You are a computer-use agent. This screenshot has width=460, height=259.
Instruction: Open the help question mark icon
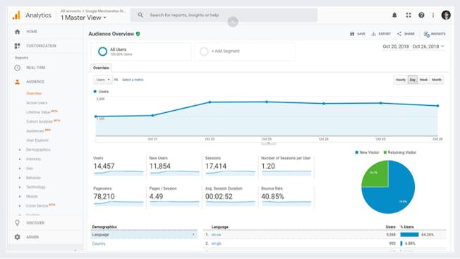(421, 15)
